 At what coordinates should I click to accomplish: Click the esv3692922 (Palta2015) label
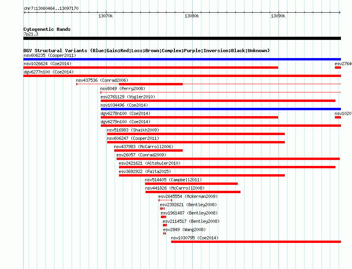pos(145,171)
